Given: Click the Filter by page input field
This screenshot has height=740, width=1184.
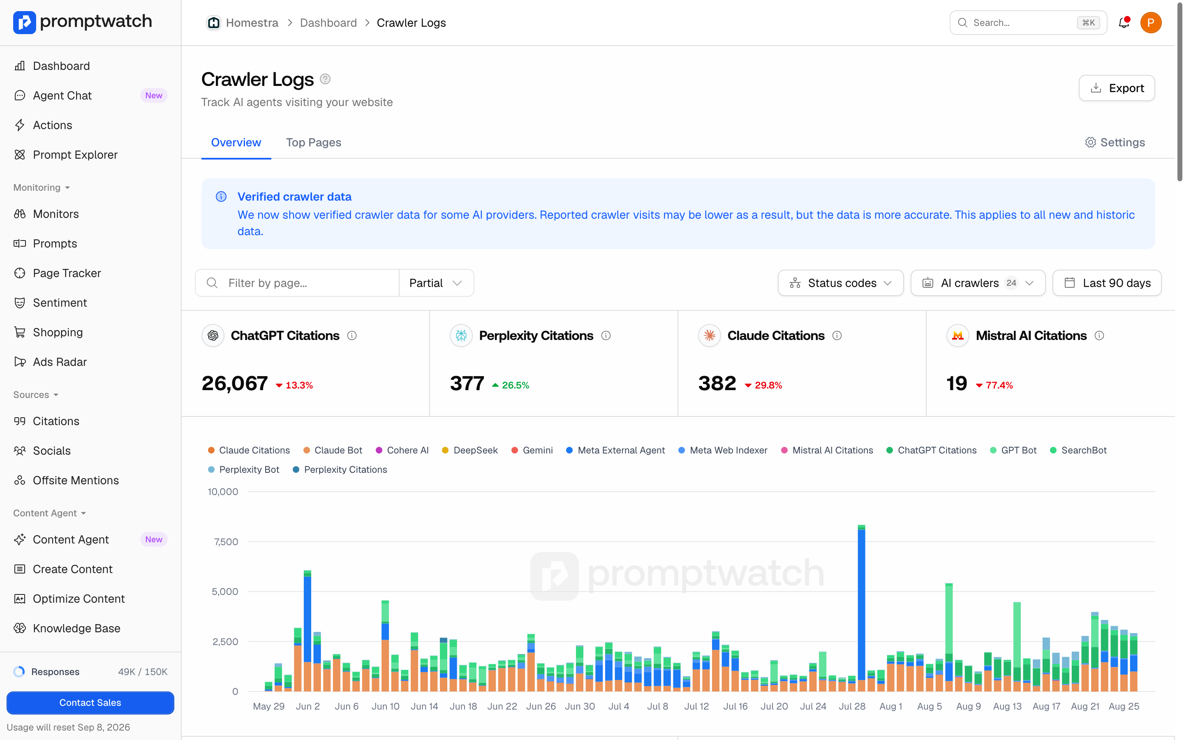Looking at the screenshot, I should (298, 283).
